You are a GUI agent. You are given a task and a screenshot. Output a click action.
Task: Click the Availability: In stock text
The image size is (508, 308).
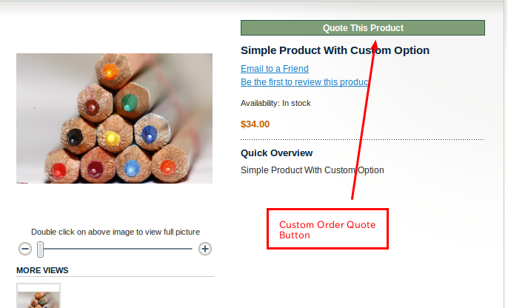pos(275,103)
